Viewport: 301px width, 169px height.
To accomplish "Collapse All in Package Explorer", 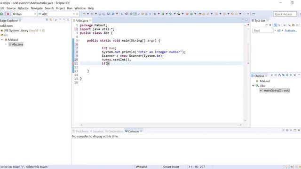I will (x=47, y=20).
